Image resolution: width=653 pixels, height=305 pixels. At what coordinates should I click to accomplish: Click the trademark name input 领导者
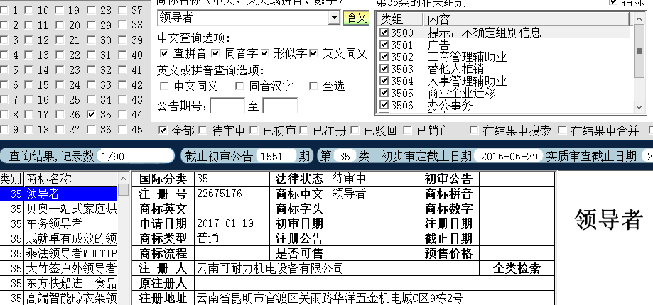244,18
